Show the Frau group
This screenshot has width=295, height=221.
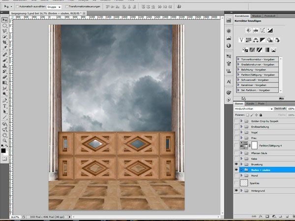click(236, 138)
